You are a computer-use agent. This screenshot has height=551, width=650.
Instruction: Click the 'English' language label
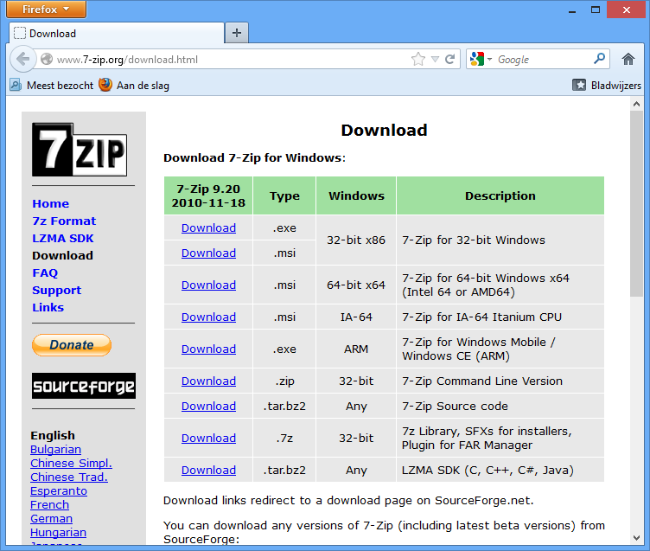tap(53, 435)
